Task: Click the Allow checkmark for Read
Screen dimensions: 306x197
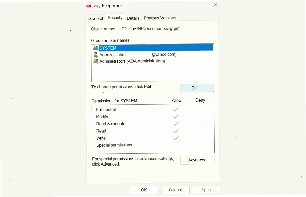Action: click(x=176, y=131)
